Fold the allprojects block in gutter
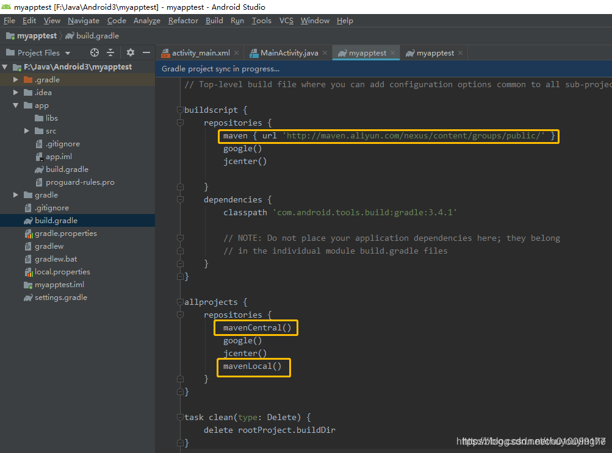This screenshot has height=453, width=612. pos(181,302)
